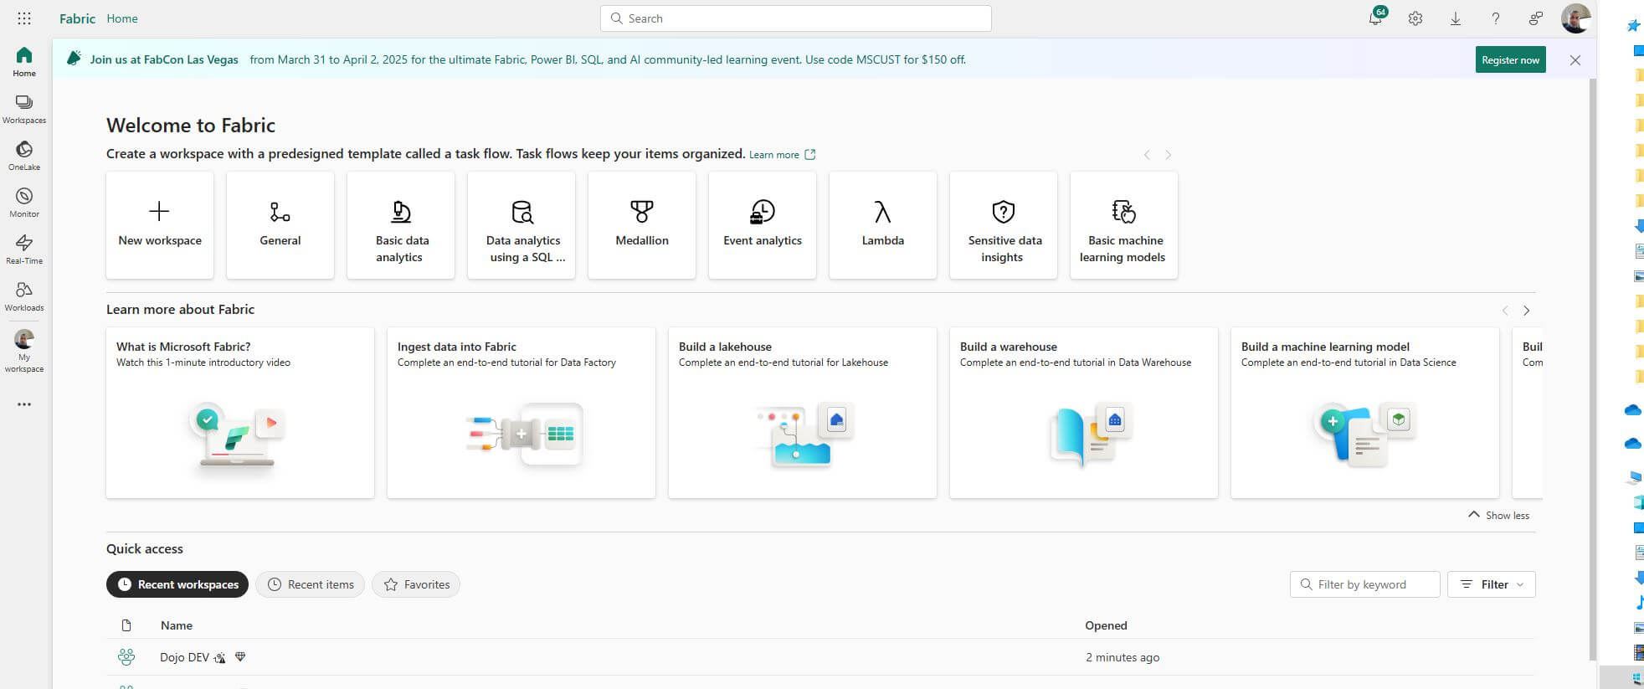Open My workspace in left sidebar
The height and width of the screenshot is (689, 1644).
point(24,351)
